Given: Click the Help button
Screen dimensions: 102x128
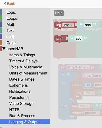Looking at the screenshot, I should (x=59, y=13).
